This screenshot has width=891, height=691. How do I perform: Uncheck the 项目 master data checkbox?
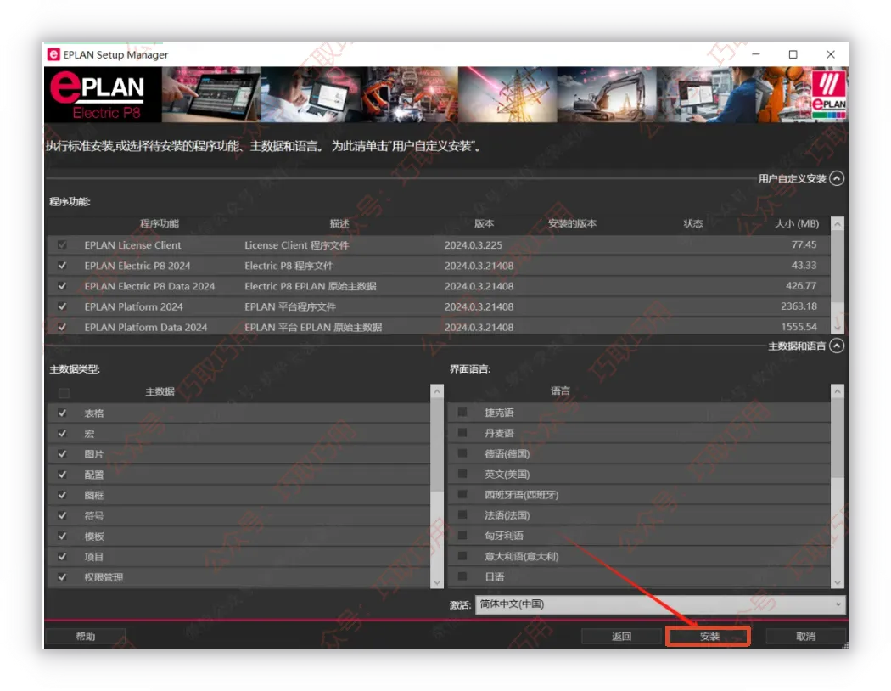click(x=62, y=556)
